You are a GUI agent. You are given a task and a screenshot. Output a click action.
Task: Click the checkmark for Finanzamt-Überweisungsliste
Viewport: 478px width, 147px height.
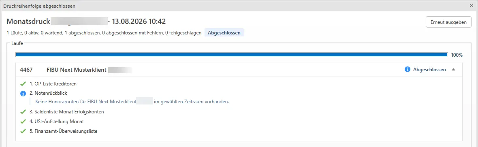point(23,131)
